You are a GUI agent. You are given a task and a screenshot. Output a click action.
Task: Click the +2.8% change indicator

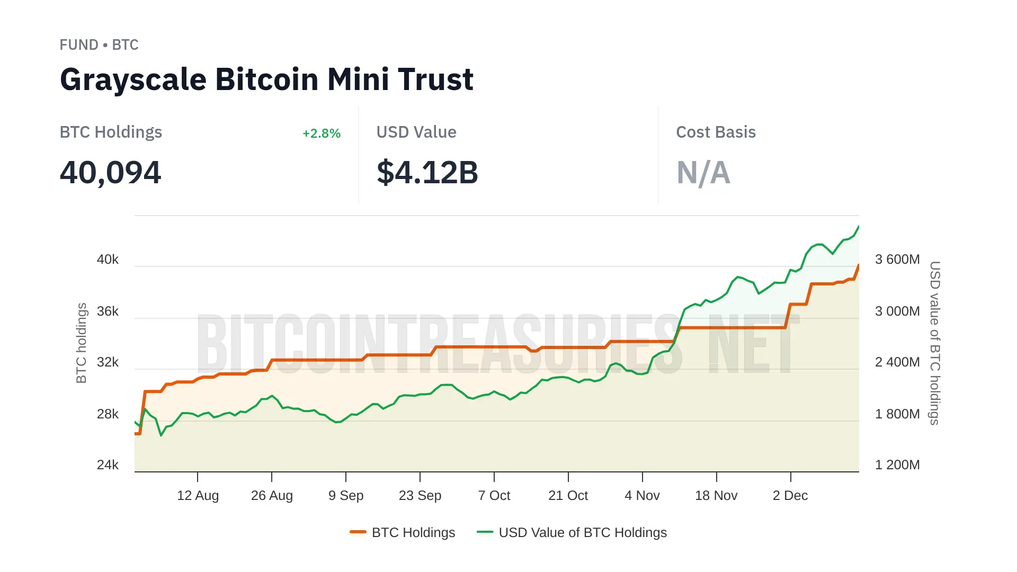point(322,133)
